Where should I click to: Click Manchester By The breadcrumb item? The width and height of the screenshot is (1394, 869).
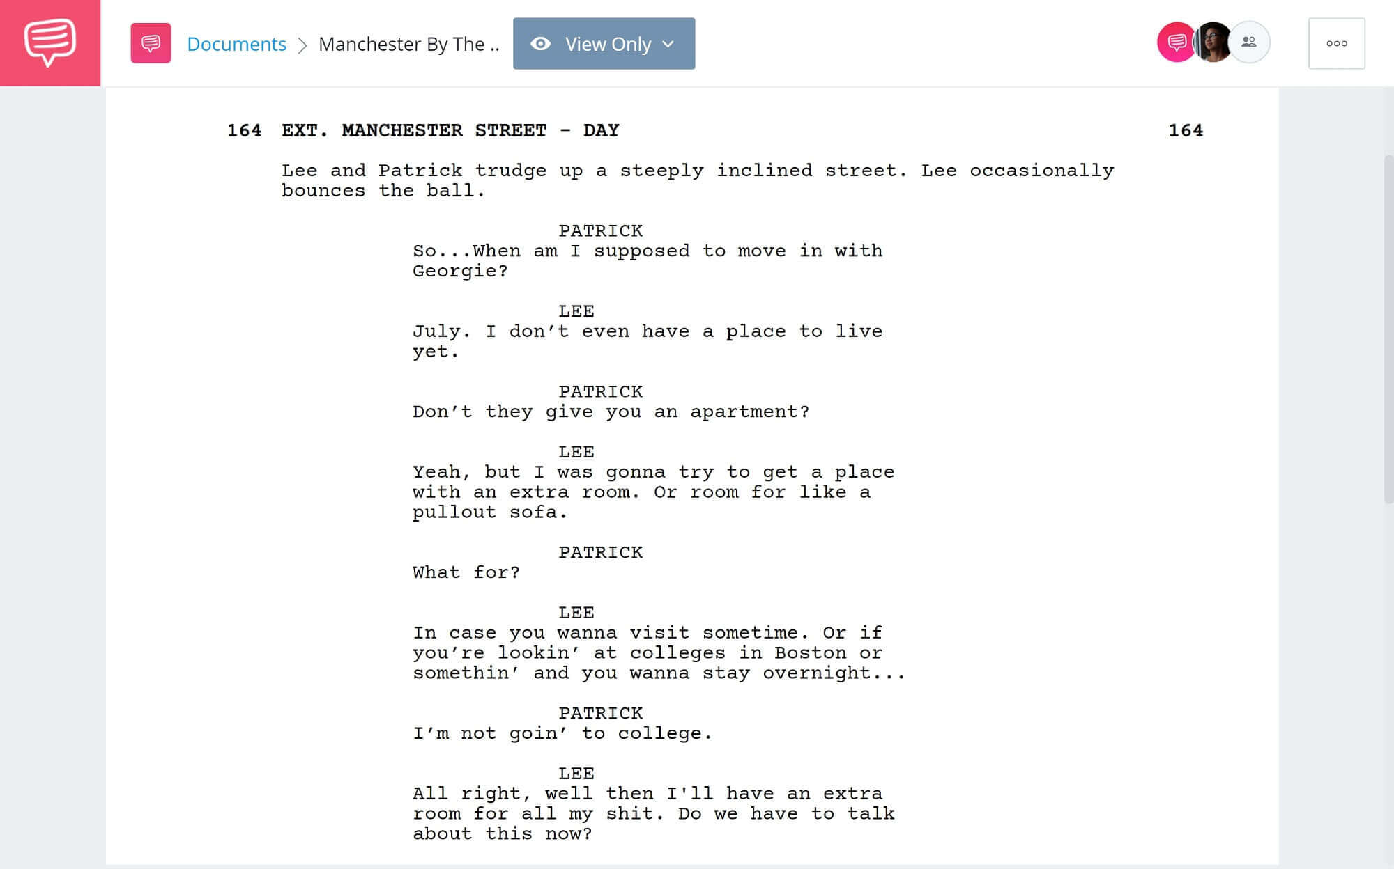410,43
